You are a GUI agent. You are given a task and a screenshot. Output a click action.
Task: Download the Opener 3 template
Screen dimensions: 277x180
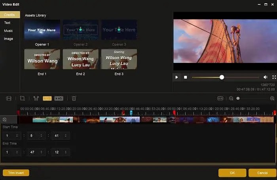(x=119, y=30)
